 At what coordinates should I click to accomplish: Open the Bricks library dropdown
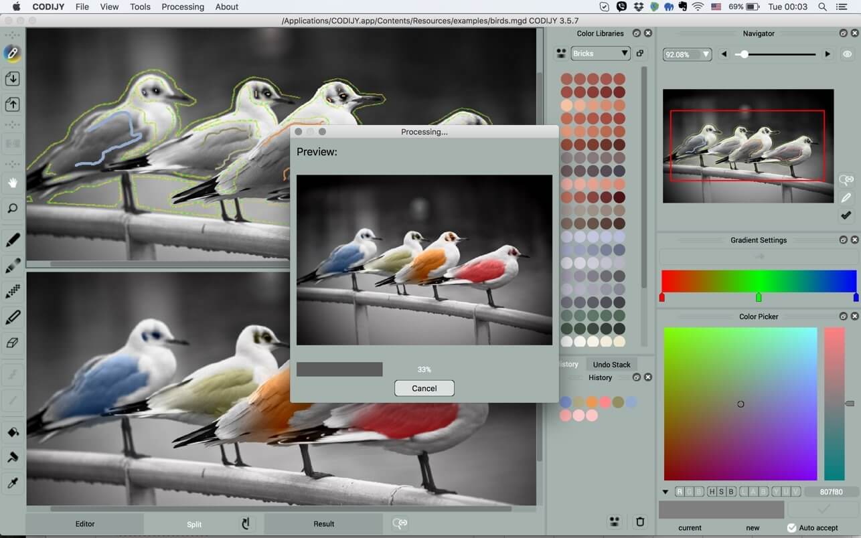point(601,54)
